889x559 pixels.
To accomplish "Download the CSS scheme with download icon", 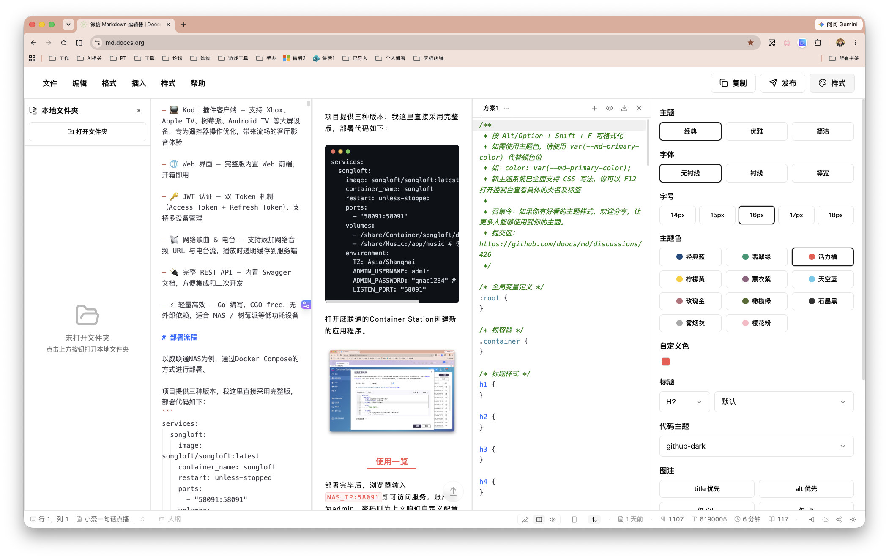I will 624,108.
